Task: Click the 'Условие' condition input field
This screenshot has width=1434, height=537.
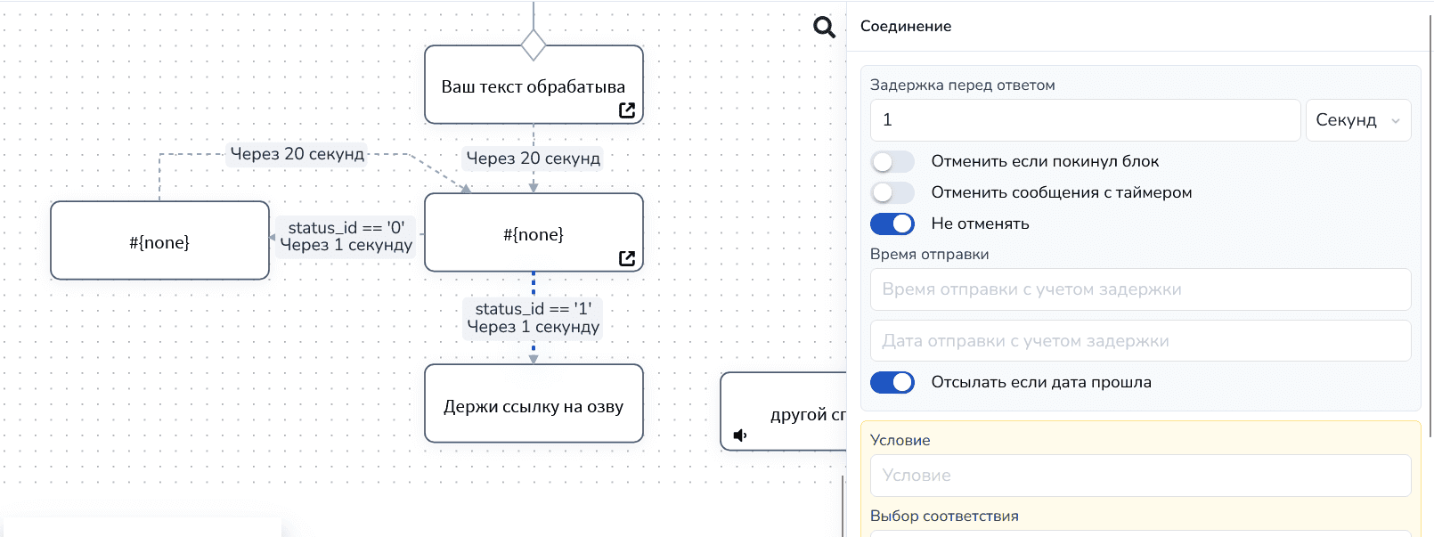Action: (1140, 476)
